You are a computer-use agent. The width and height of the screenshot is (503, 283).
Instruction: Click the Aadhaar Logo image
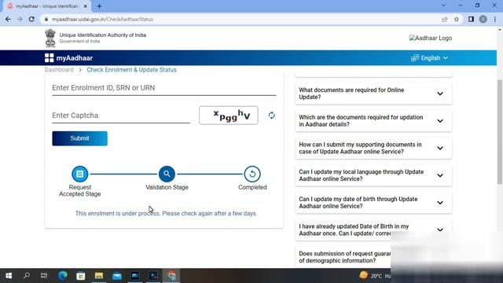[x=431, y=39]
